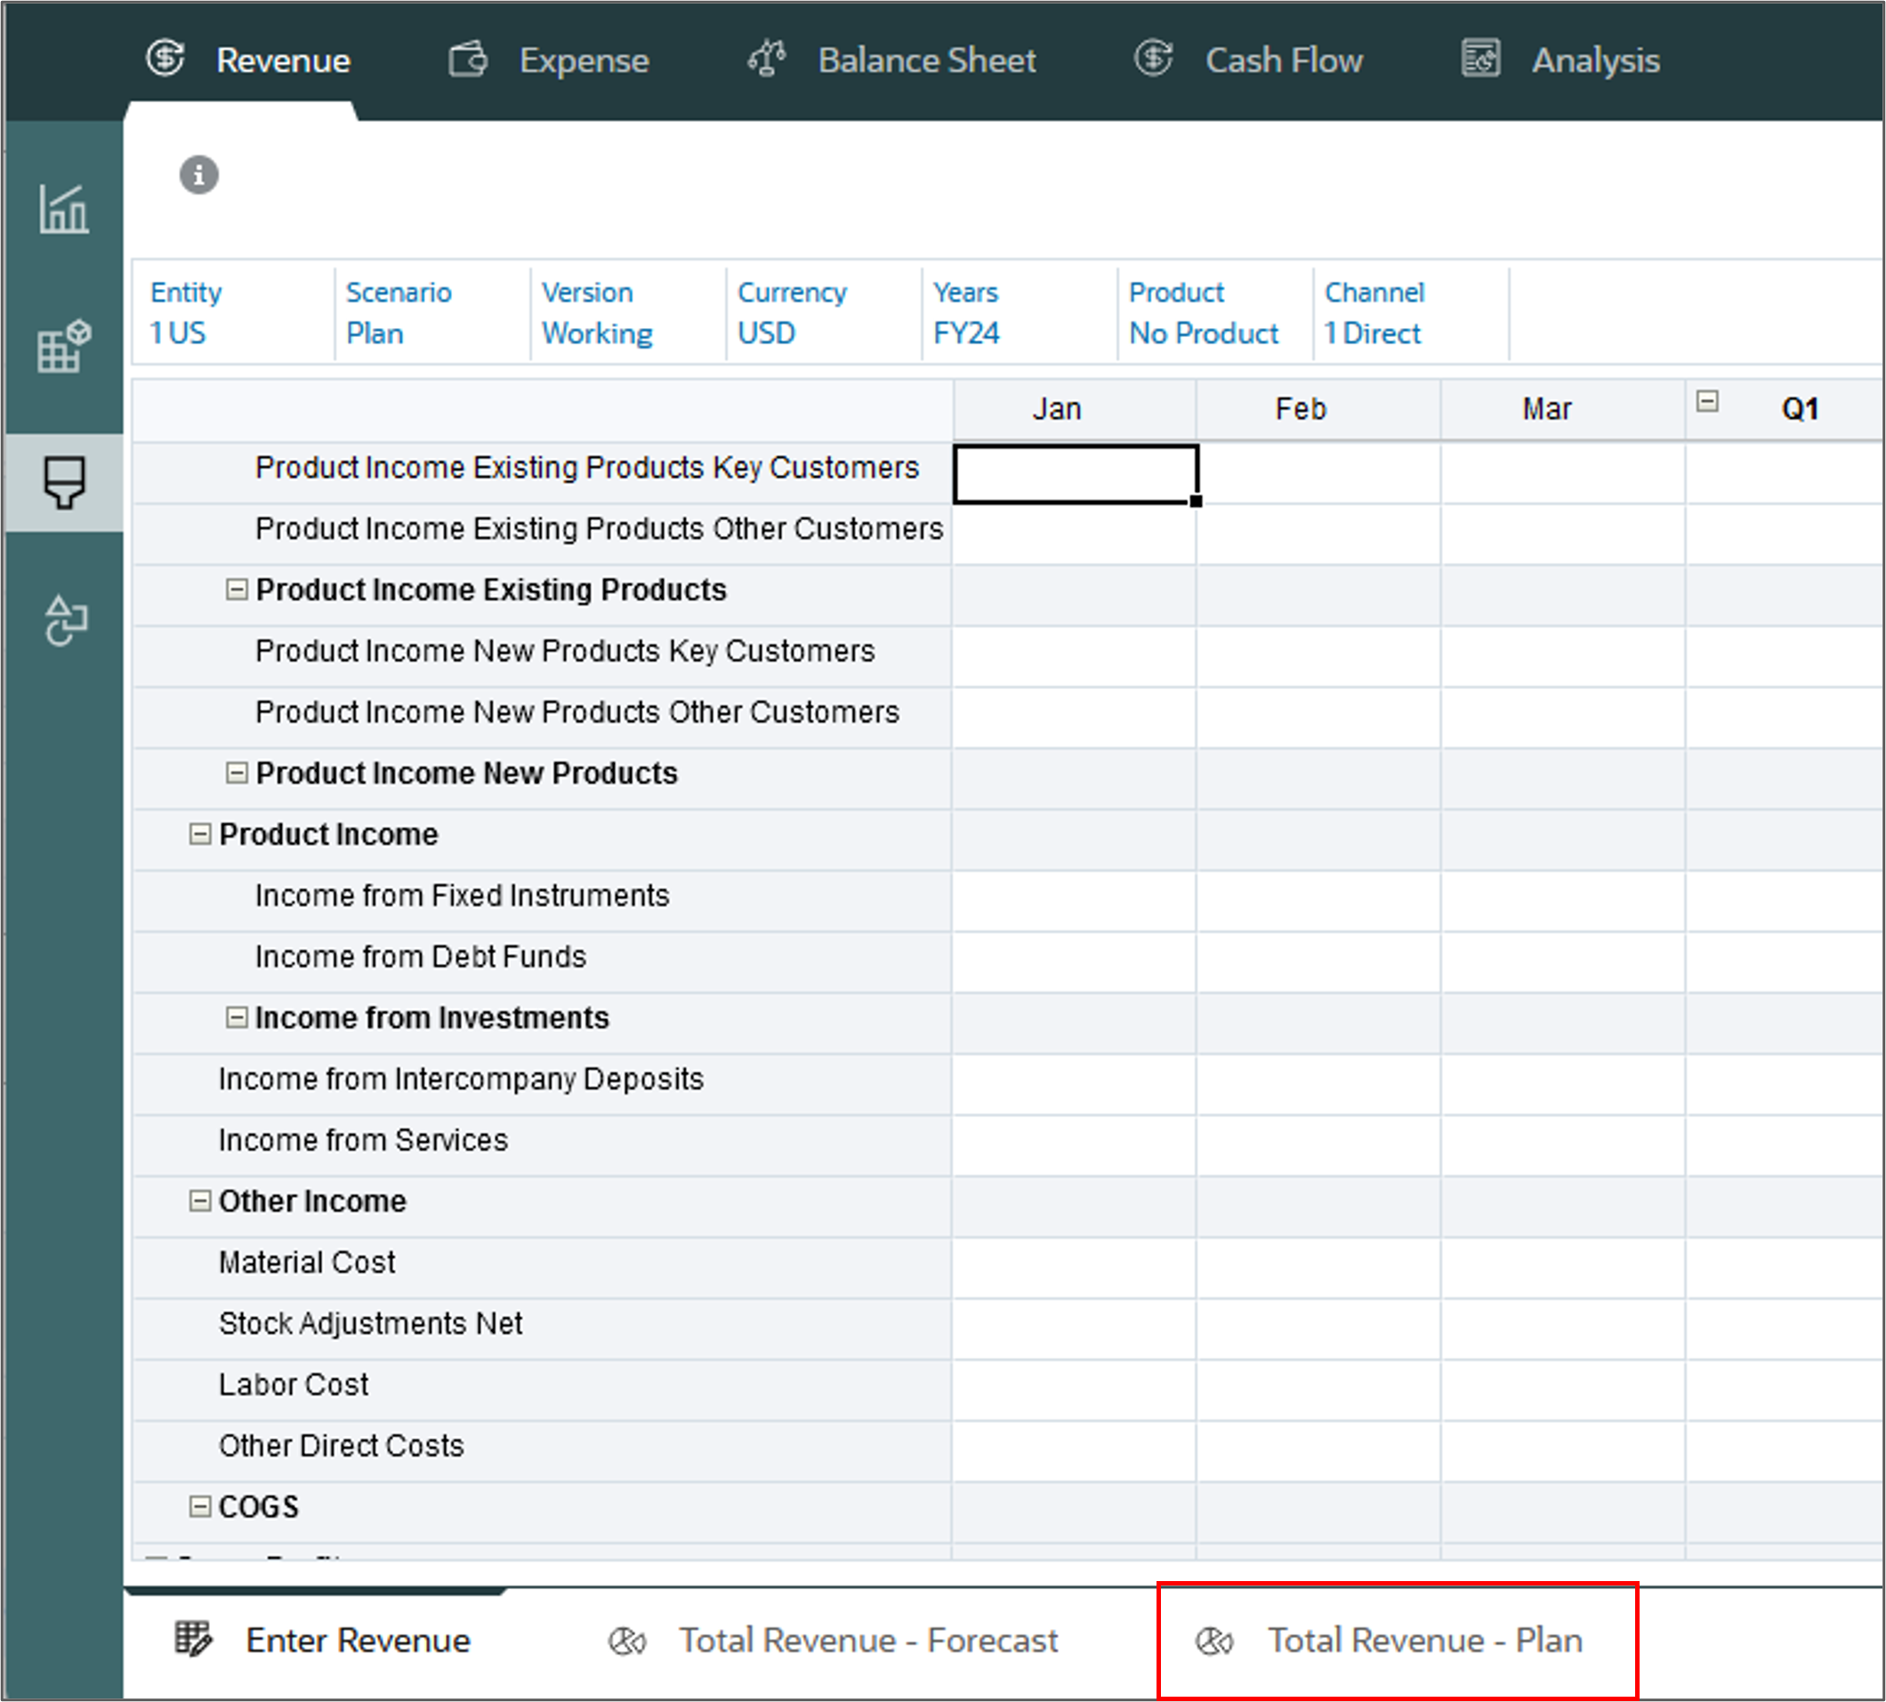Click the Balance Sheet scales icon

coord(766,60)
